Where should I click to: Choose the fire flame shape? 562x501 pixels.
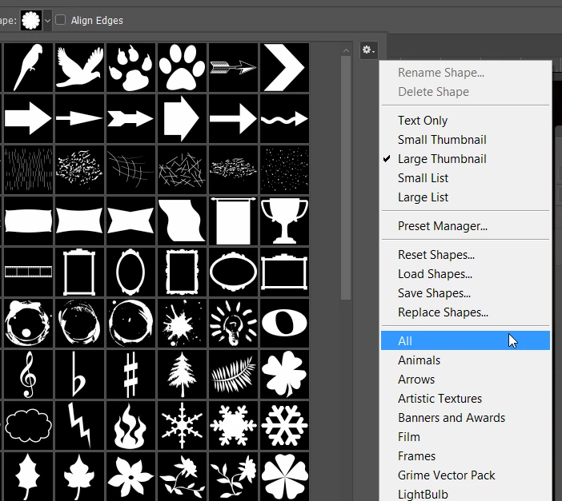pyautogui.click(x=130, y=426)
